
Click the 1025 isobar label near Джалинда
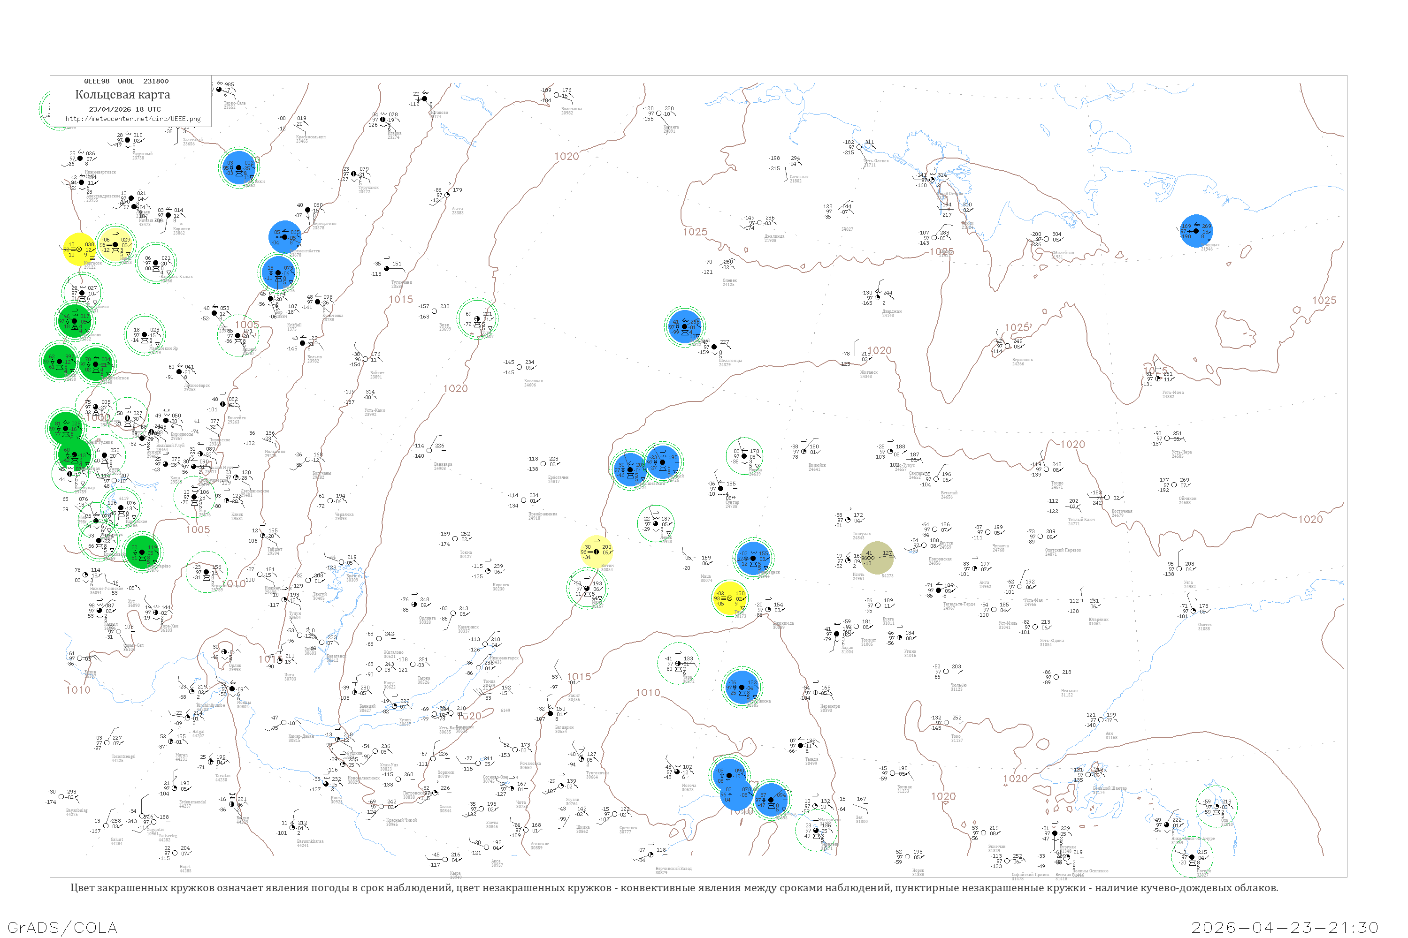[695, 232]
